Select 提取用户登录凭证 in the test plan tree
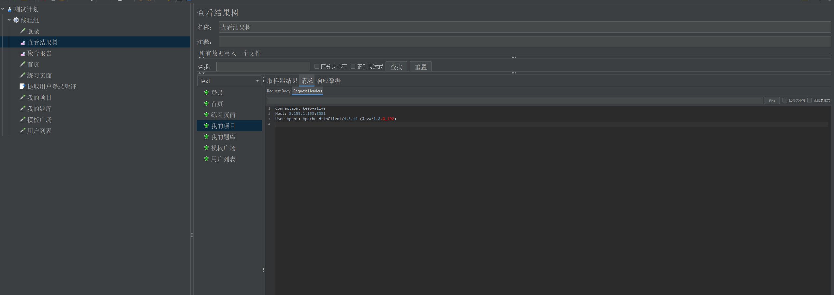 (x=52, y=87)
